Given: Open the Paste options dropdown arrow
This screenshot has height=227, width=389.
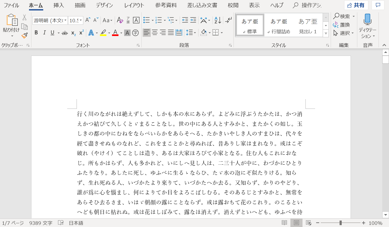Looking at the screenshot, I should coord(12,36).
